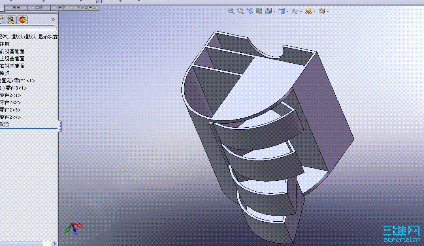Click the Display Style cube icon
424x246 pixels.
click(282, 11)
